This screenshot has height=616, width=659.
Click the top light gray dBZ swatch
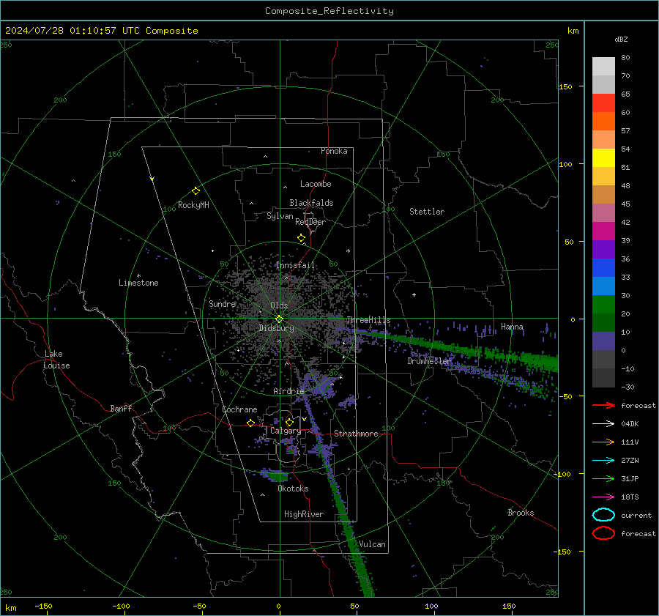click(603, 67)
